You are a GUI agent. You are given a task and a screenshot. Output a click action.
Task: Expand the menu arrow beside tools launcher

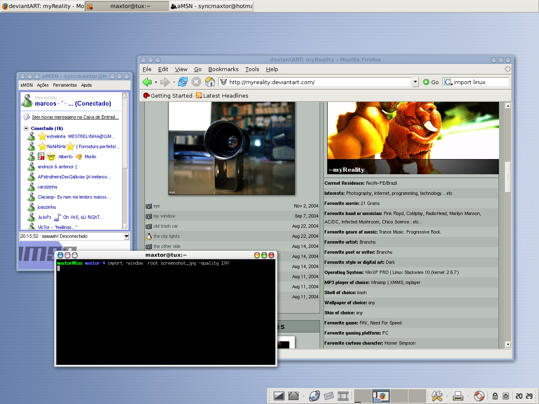click(x=447, y=396)
